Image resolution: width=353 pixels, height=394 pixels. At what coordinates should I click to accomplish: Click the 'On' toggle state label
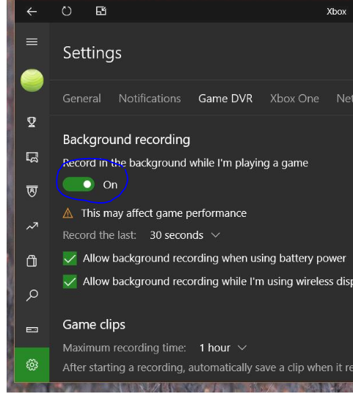coord(110,185)
